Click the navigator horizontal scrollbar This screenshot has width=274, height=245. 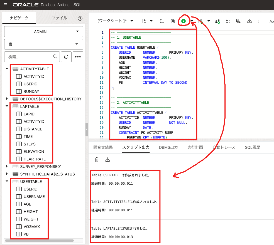tap(39, 241)
